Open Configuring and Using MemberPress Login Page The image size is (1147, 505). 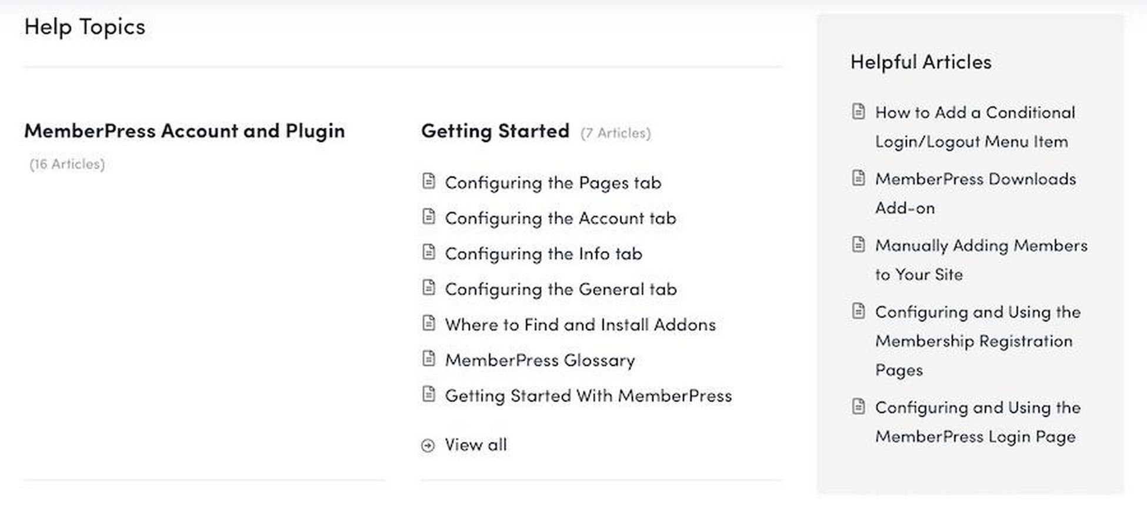978,422
